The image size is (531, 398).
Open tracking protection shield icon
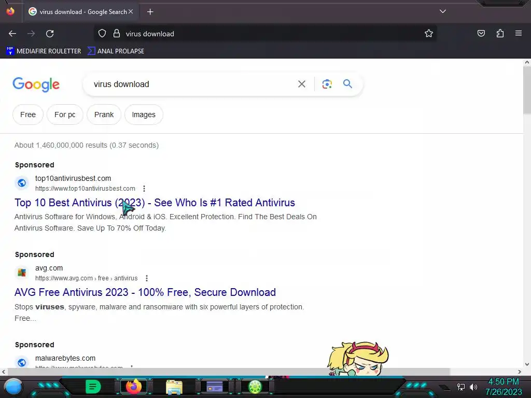tap(102, 34)
